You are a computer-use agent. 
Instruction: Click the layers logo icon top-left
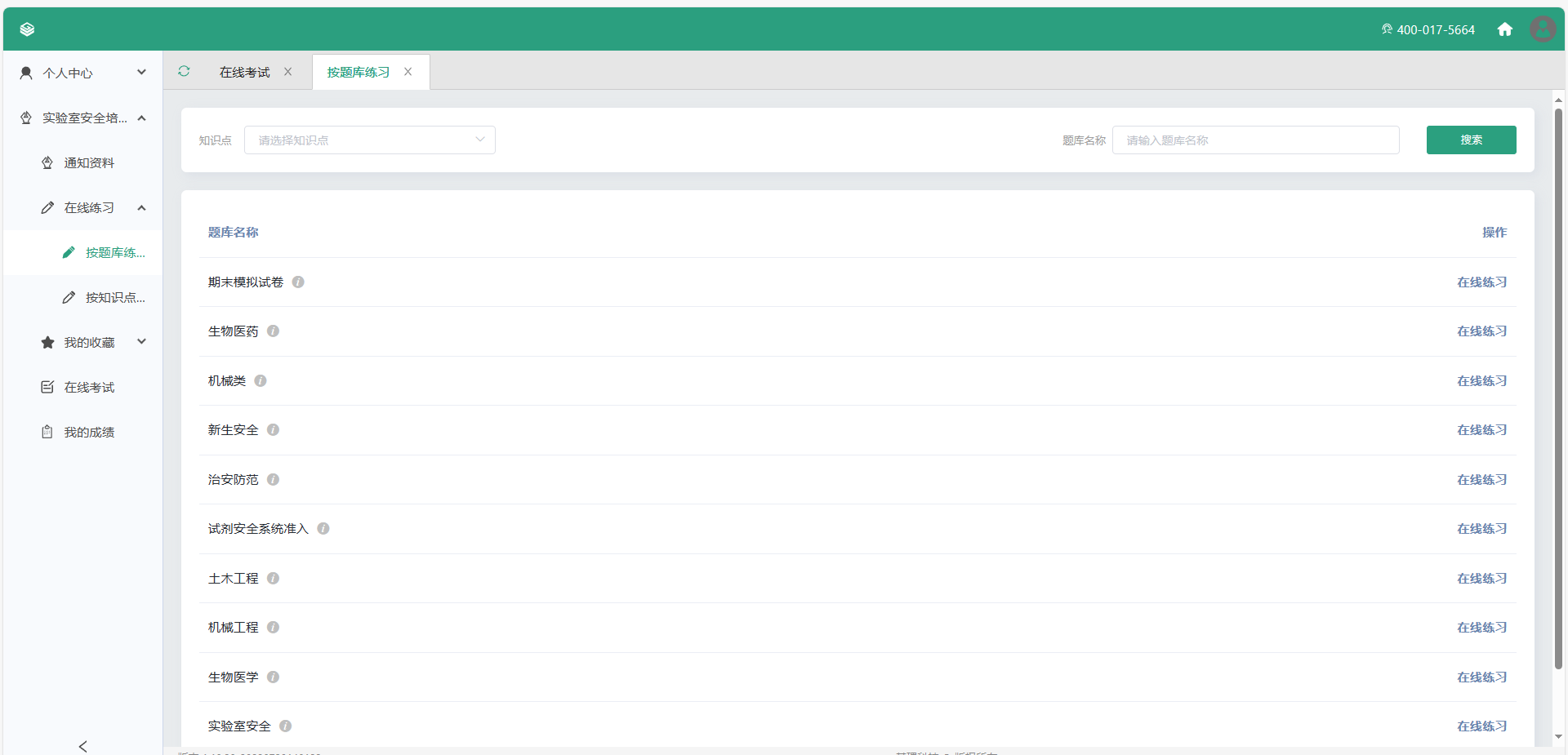pyautogui.click(x=27, y=29)
